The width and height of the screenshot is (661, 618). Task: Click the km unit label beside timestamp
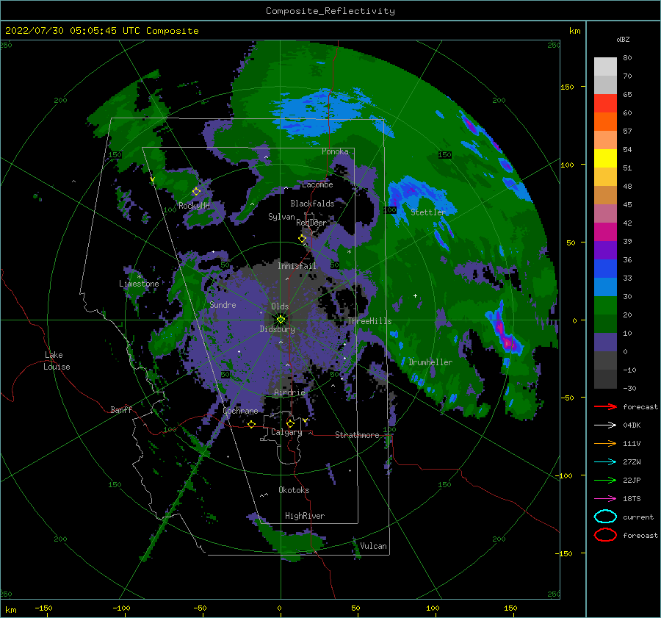pos(574,31)
